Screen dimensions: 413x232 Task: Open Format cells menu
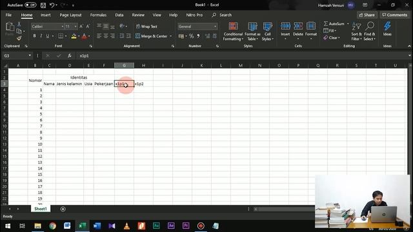coord(311,32)
